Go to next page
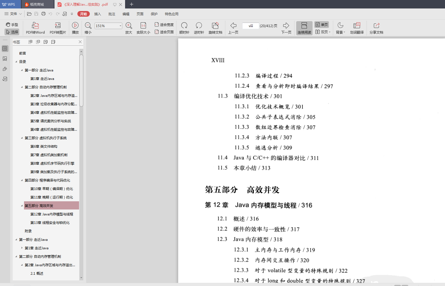Image resolution: width=445 pixels, height=286 pixels. click(286, 28)
